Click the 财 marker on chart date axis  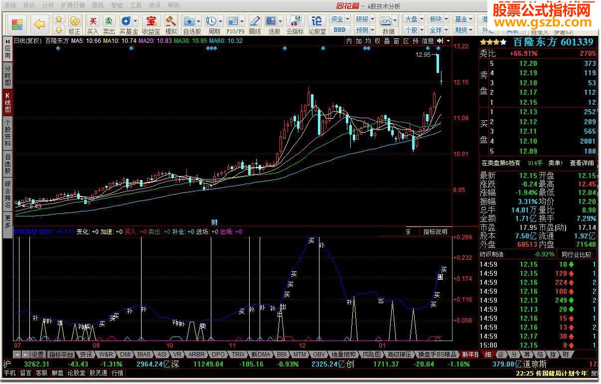click(x=214, y=221)
